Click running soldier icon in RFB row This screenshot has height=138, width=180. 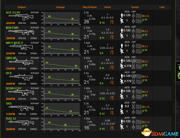click(122, 81)
